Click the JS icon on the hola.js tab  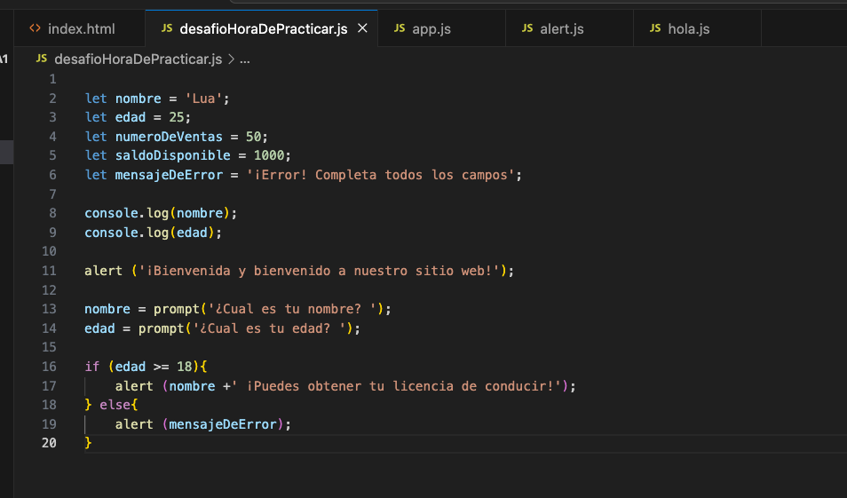click(655, 28)
